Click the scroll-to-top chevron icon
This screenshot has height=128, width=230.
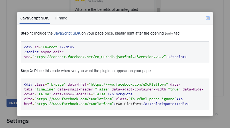click(x=216, y=114)
